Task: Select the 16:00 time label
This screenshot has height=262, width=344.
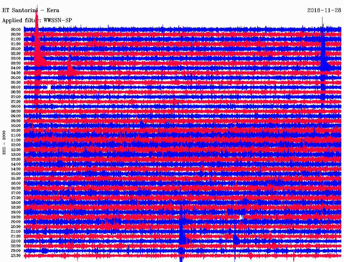Action: coord(16,183)
